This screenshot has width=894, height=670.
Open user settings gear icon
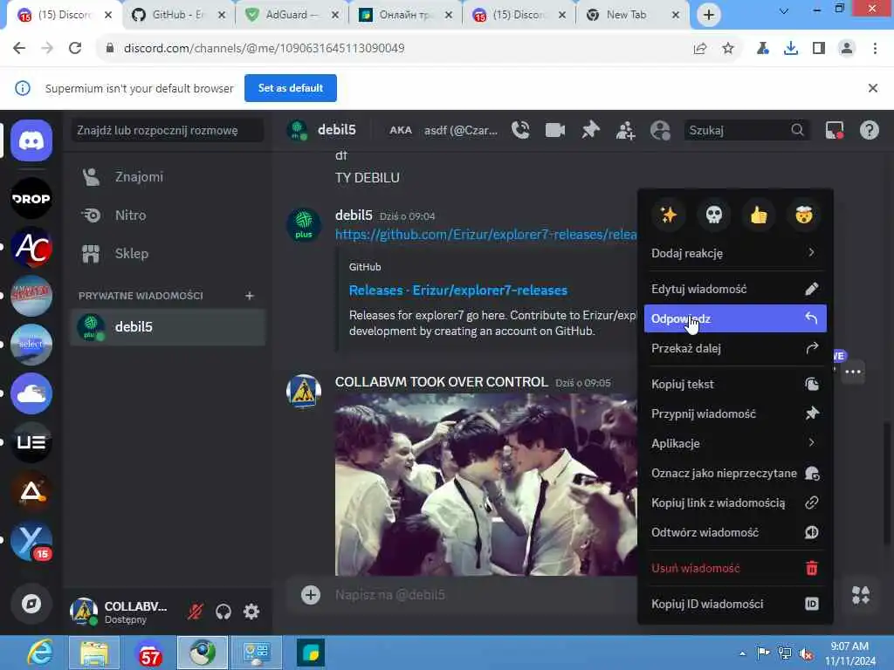point(251,612)
